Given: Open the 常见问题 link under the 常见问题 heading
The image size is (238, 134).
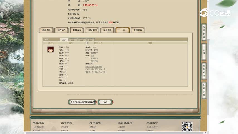Looking at the screenshot, I should click(x=36, y=130).
